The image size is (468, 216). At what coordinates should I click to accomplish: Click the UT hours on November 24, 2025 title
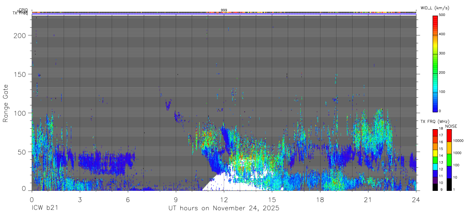[224, 208]
